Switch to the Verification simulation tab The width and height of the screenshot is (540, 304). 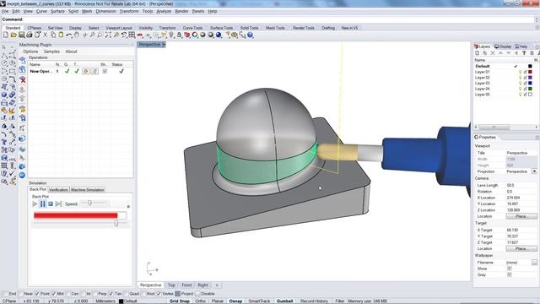coord(58,189)
